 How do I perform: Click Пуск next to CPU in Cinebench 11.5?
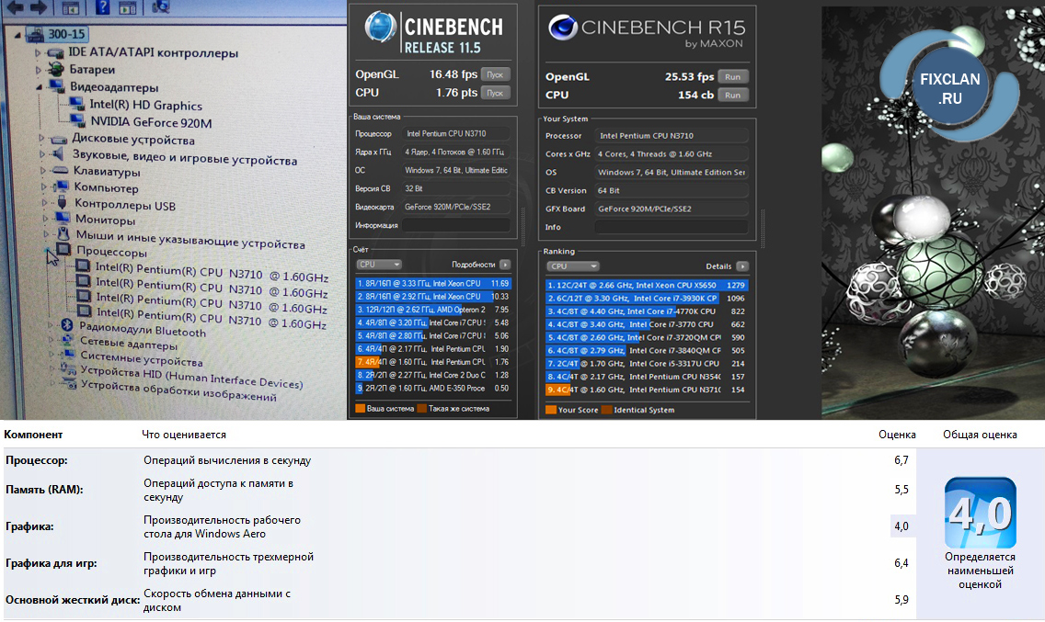tap(495, 93)
